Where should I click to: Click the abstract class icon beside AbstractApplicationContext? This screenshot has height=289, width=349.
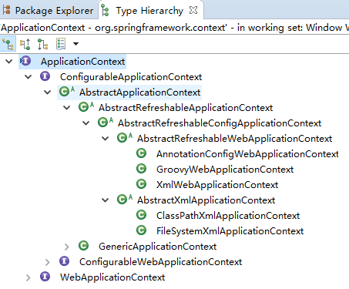67,92
